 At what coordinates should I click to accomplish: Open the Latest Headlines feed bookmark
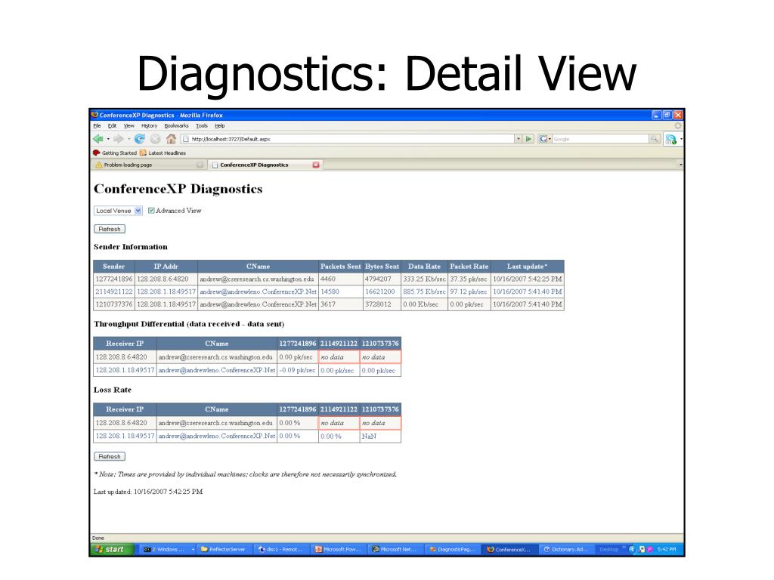(163, 153)
